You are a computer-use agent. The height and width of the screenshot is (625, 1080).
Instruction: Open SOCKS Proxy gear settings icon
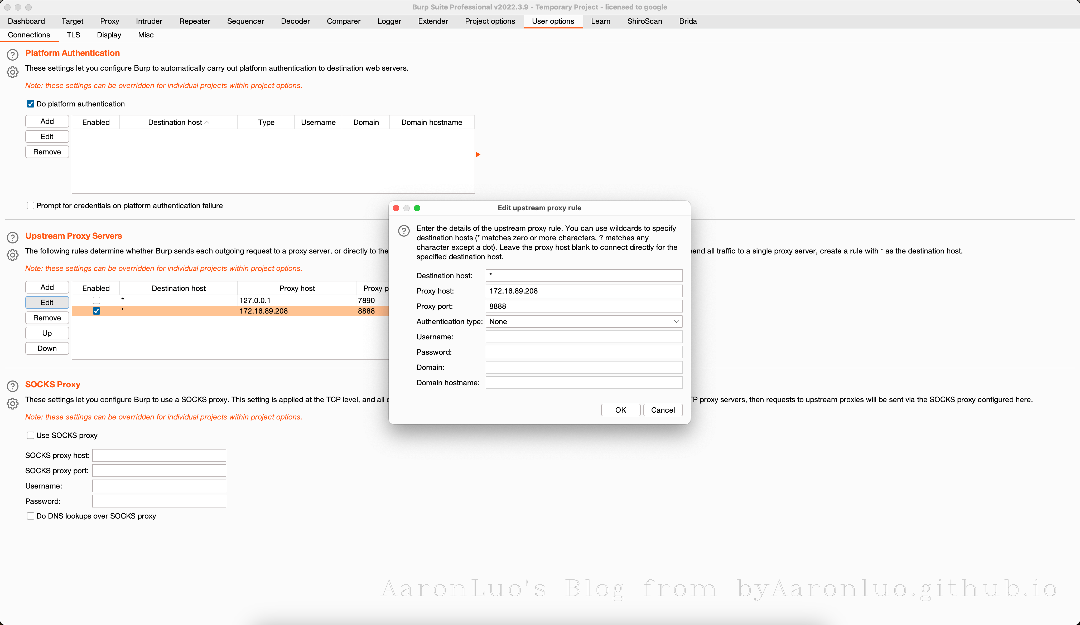pos(12,403)
